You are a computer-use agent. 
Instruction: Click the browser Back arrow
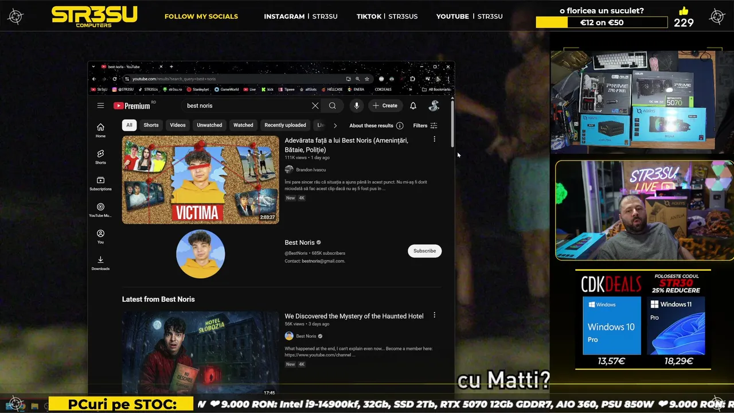[x=94, y=79]
